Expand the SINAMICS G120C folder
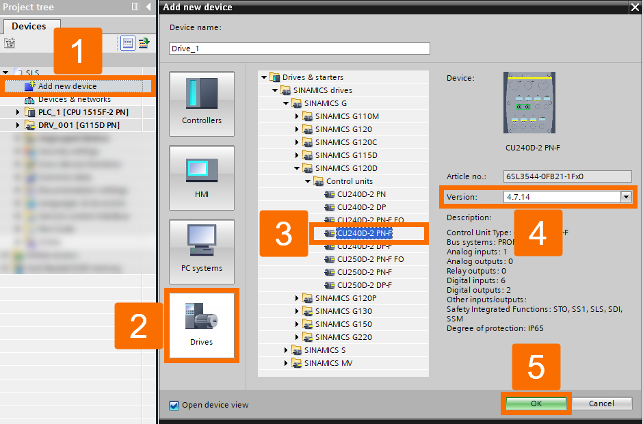643x424 pixels. pyautogui.click(x=297, y=142)
